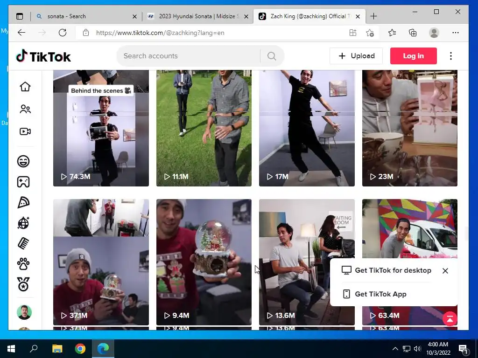The image size is (478, 358).
Task: Click the Microsoft Edge taskbar icon
Action: coord(103,349)
